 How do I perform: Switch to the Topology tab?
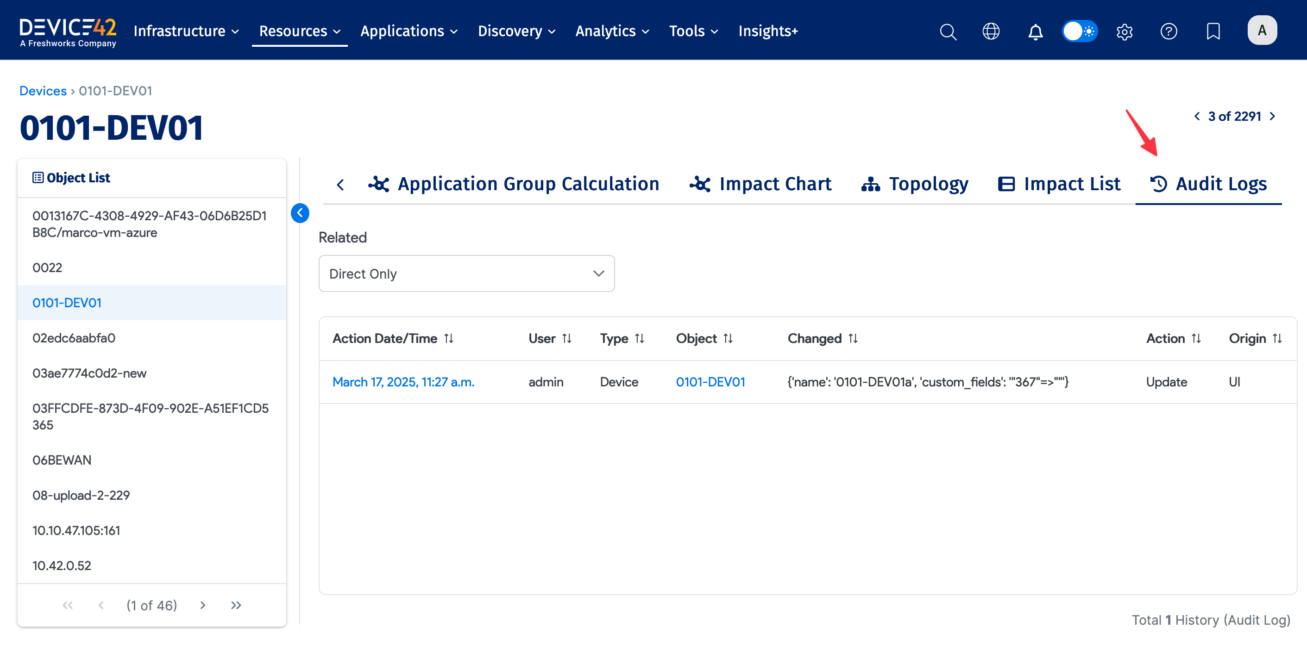(915, 184)
